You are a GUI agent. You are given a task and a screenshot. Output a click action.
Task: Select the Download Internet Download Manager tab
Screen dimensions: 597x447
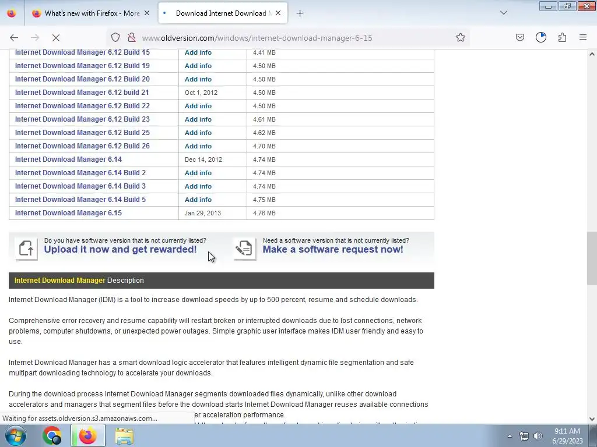223,13
